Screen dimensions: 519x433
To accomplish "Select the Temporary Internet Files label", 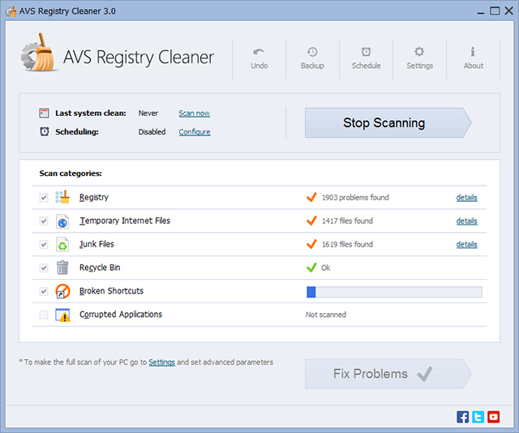I will click(x=124, y=221).
